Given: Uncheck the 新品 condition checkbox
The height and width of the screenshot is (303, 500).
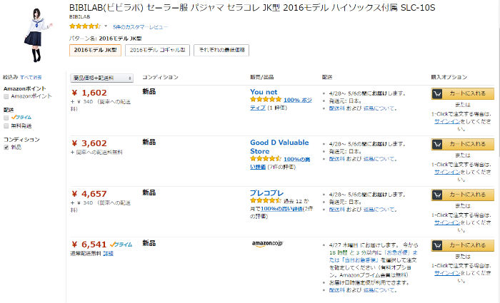Looking at the screenshot, I should click(6, 147).
